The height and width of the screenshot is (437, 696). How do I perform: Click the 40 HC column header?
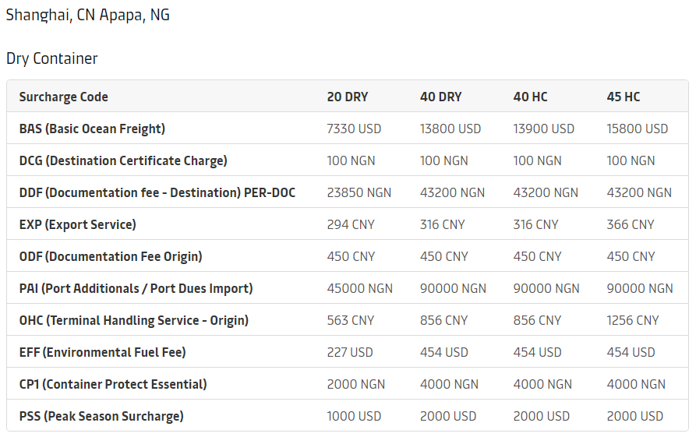[x=531, y=97]
